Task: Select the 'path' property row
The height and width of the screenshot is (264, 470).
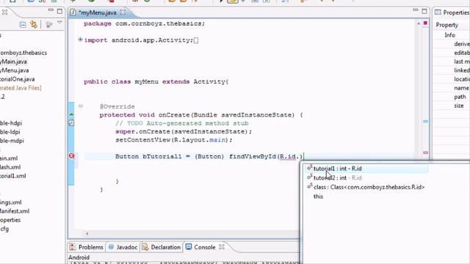Action: point(460,97)
